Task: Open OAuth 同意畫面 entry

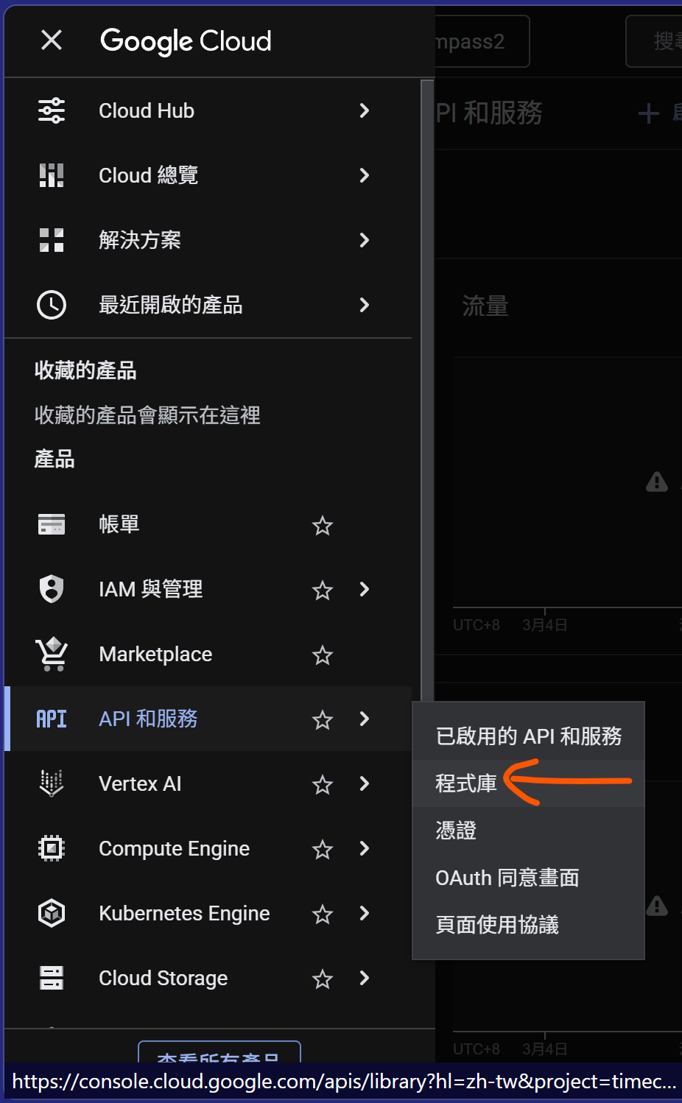Action: [507, 878]
